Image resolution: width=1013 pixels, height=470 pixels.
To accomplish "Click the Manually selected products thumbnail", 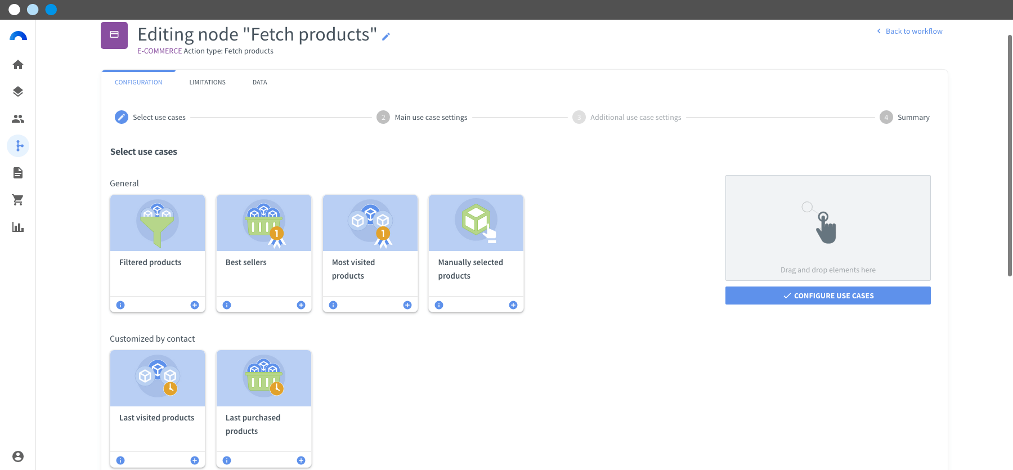I will point(476,223).
